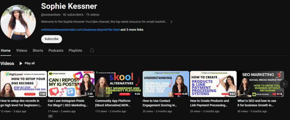Image resolution: width=290 pixels, height=120 pixels.
Task: Click the 4:26 duration badge
Action: pos(137,94)
